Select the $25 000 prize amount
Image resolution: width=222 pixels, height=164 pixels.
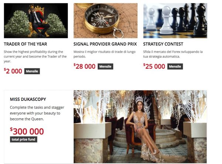[x=154, y=66]
